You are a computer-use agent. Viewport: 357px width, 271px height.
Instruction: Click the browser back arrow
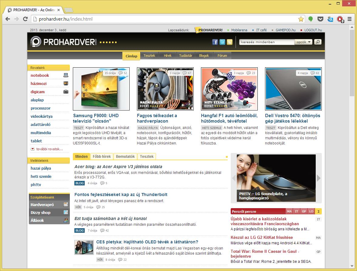click(x=8, y=19)
